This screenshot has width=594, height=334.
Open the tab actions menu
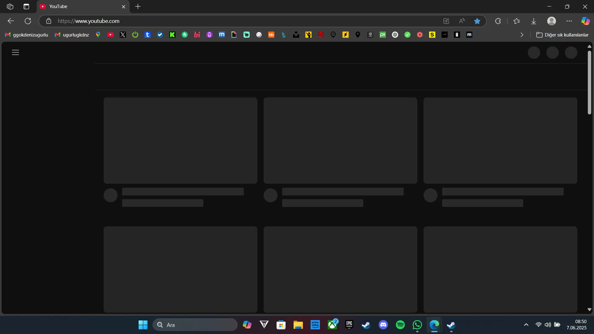(x=26, y=6)
